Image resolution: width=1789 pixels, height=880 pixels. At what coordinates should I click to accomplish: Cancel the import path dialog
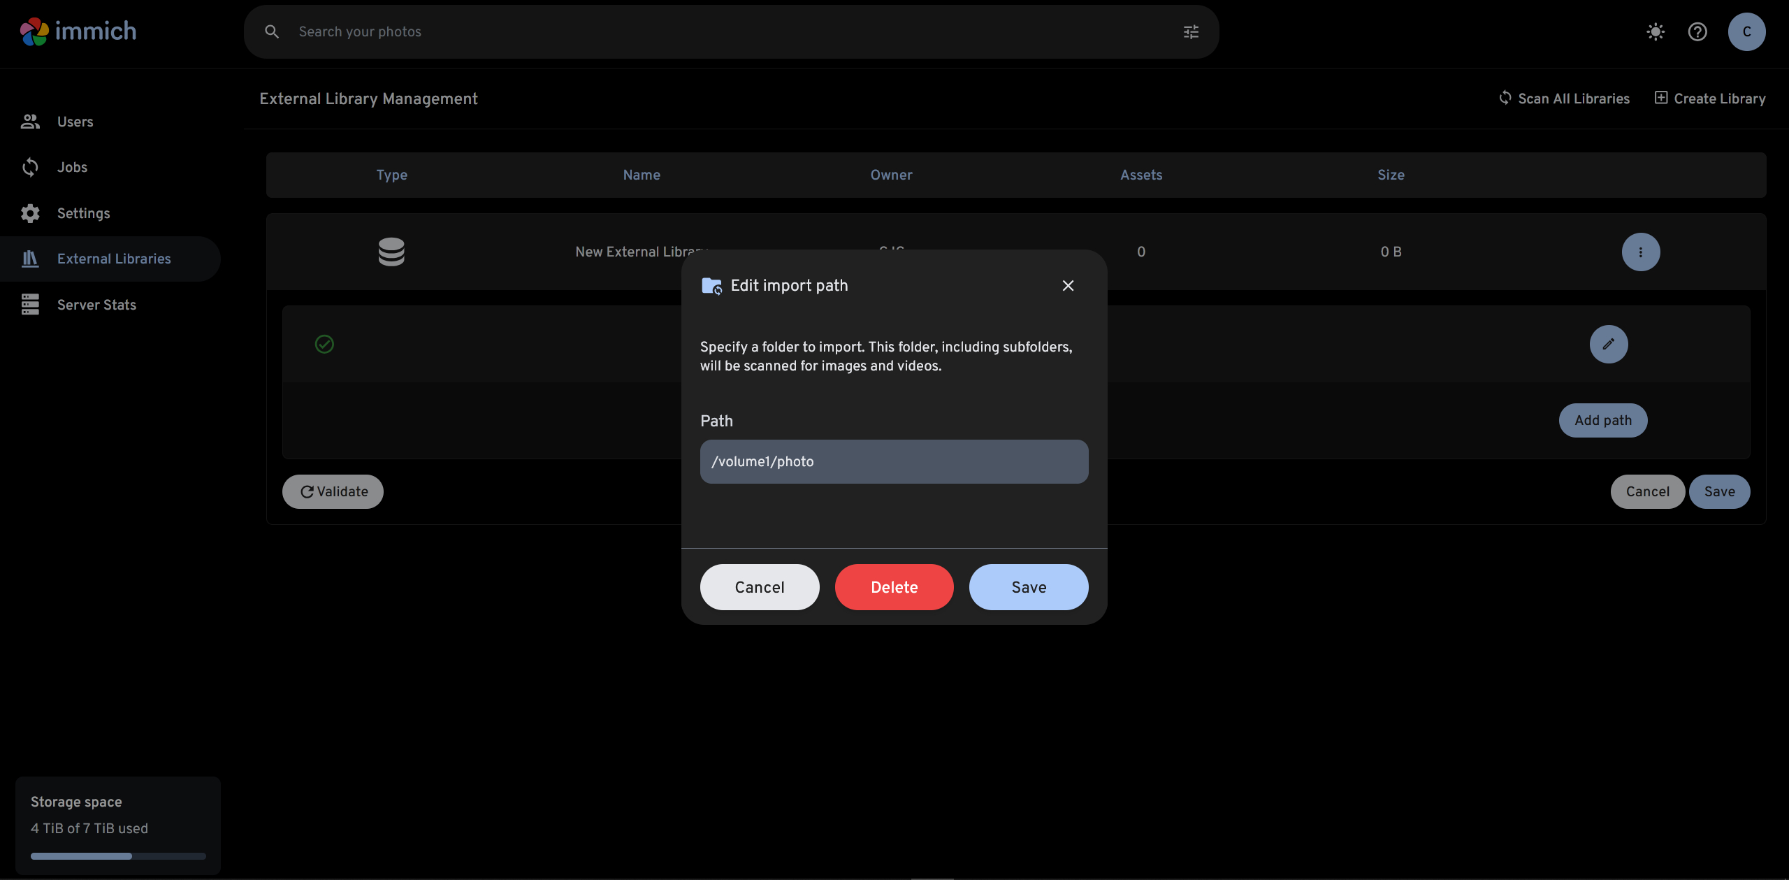tap(759, 587)
